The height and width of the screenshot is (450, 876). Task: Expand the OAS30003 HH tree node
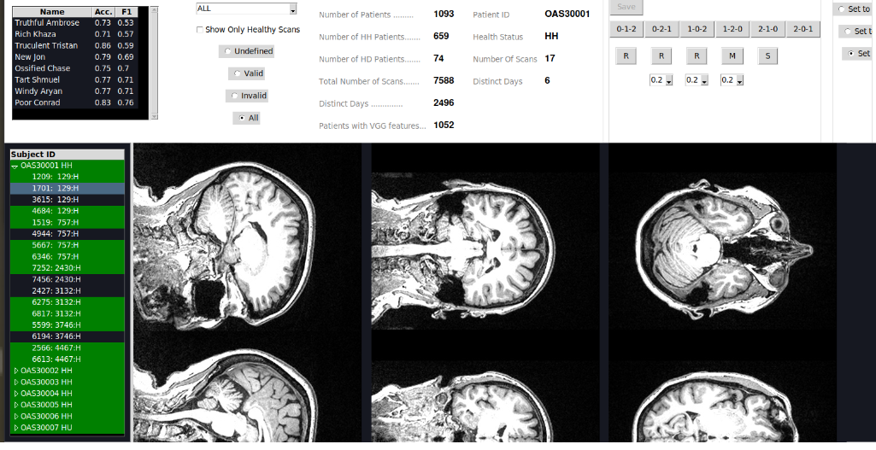[x=15, y=383]
